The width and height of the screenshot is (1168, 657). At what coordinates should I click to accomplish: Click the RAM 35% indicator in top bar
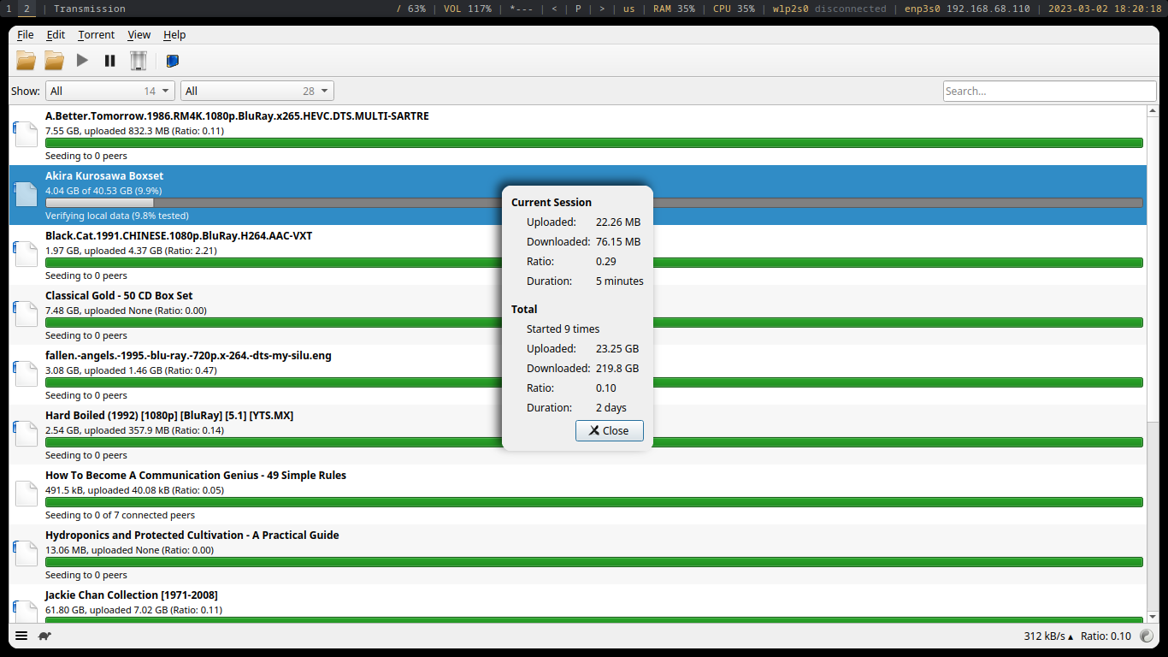pos(674,9)
